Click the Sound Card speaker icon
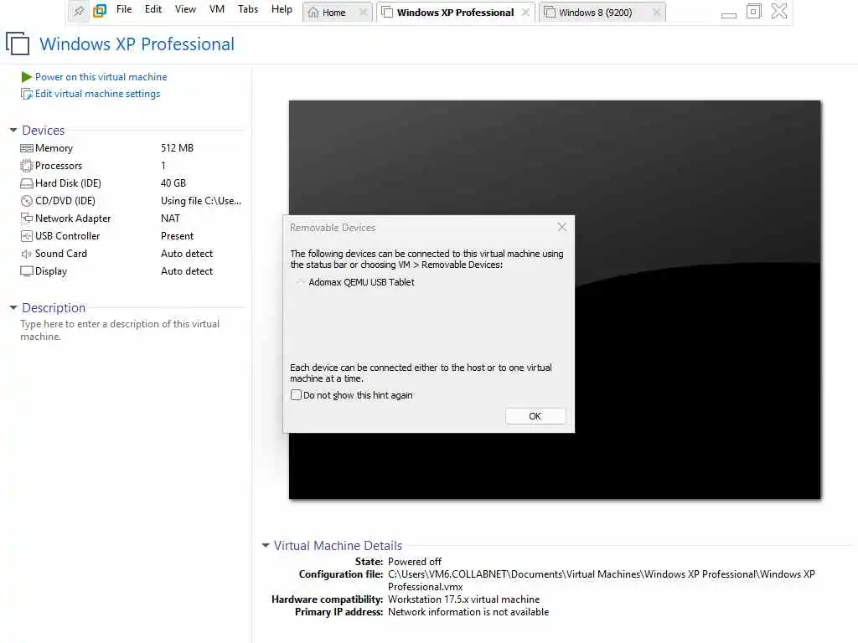Screen dimensions: 858x643 click(x=26, y=254)
